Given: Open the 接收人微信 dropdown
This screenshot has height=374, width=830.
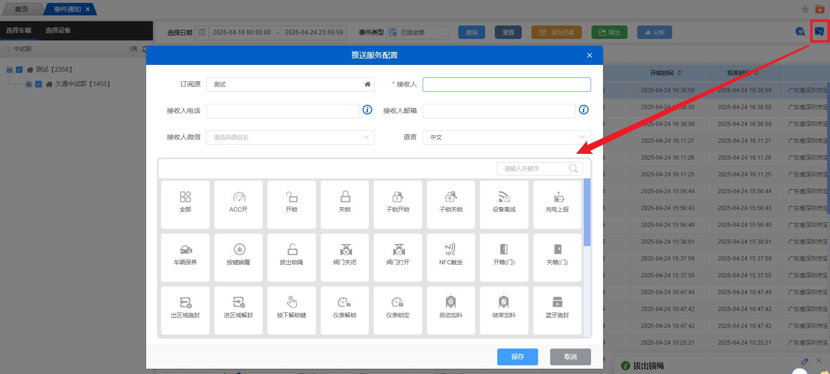Looking at the screenshot, I should tap(290, 137).
